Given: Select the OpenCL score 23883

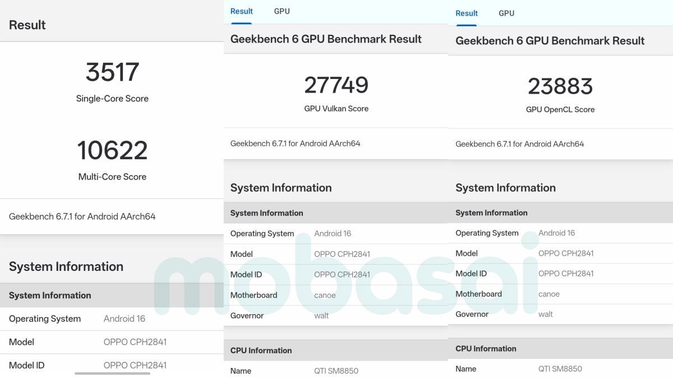Looking at the screenshot, I should click(560, 86).
